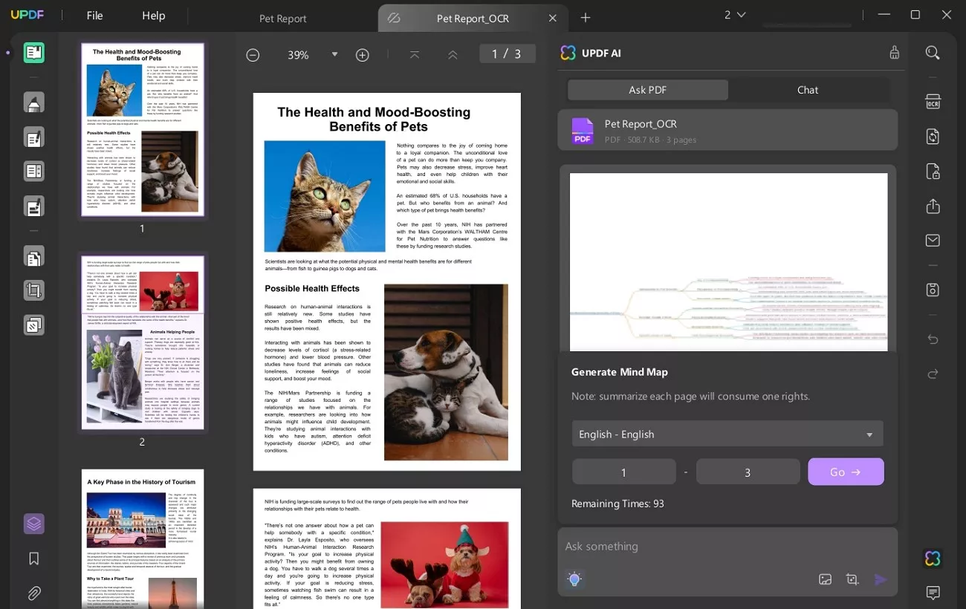Switch to the Pet Report tab
The height and width of the screenshot is (609, 966).
(282, 19)
